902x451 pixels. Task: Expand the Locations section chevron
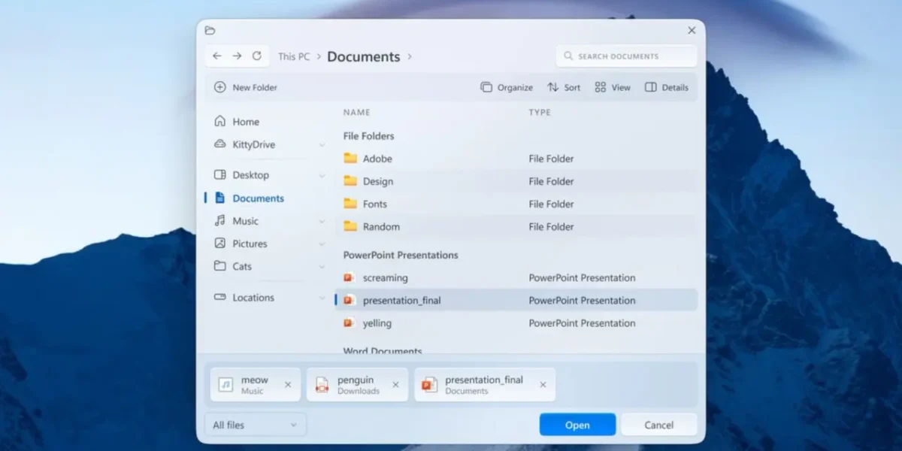(x=322, y=298)
